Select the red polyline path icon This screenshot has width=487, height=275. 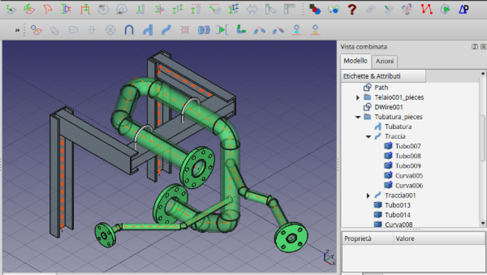tap(426, 9)
